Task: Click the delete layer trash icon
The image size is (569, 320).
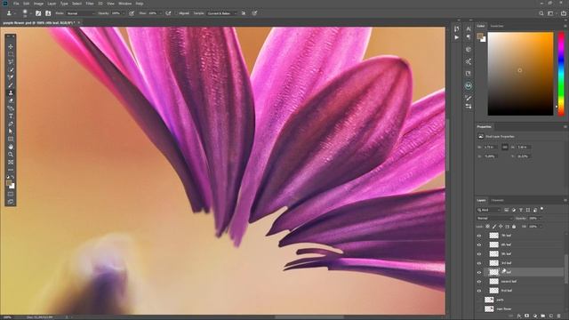Action: click(x=559, y=316)
